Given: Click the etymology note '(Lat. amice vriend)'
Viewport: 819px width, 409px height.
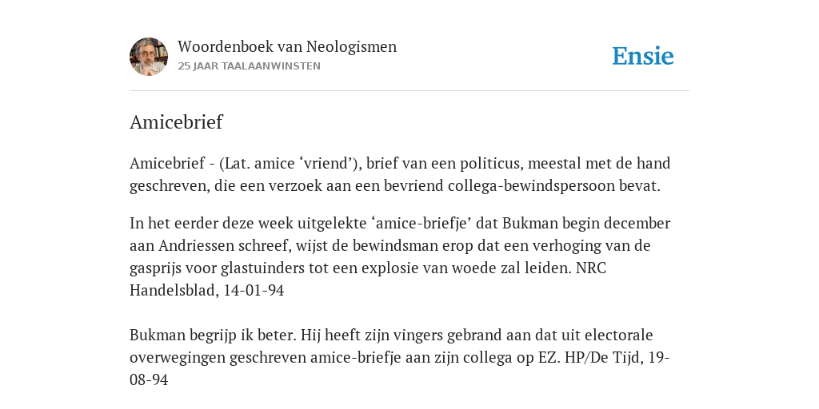Looking at the screenshot, I should (x=290, y=164).
